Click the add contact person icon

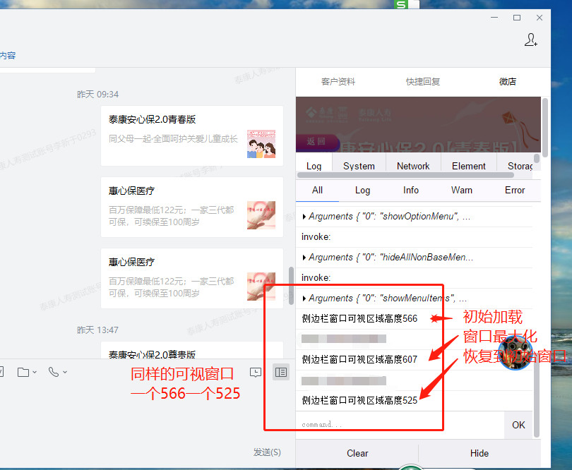[x=530, y=40]
